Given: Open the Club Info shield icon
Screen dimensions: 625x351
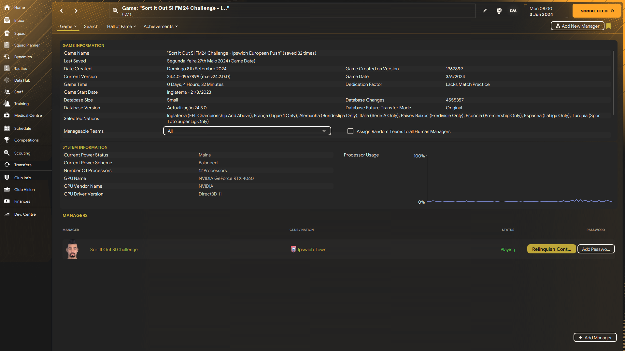Looking at the screenshot, I should [7, 178].
